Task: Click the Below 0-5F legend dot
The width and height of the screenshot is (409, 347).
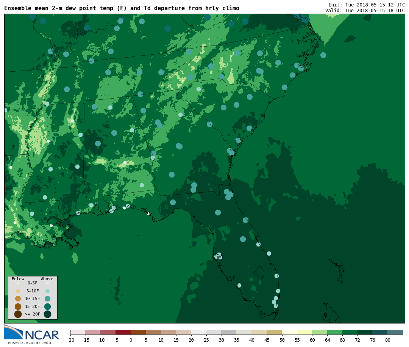Action: point(18,283)
